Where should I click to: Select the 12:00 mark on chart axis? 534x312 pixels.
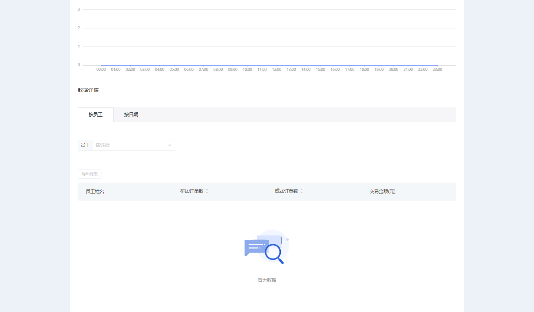(x=277, y=69)
